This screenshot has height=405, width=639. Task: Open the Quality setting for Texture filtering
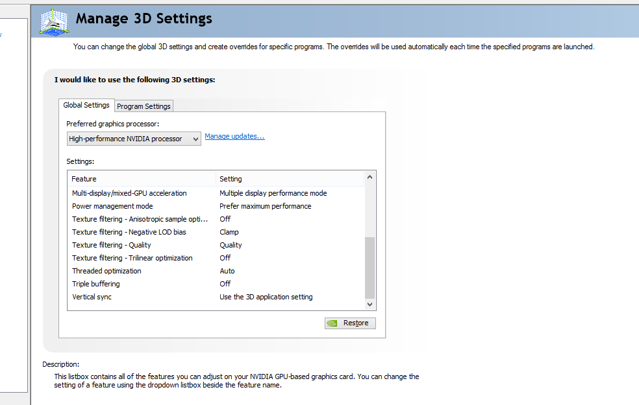[231, 245]
